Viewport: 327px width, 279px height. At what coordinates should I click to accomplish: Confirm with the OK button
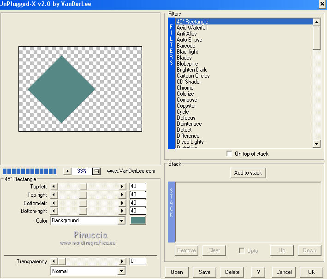coord(311,272)
